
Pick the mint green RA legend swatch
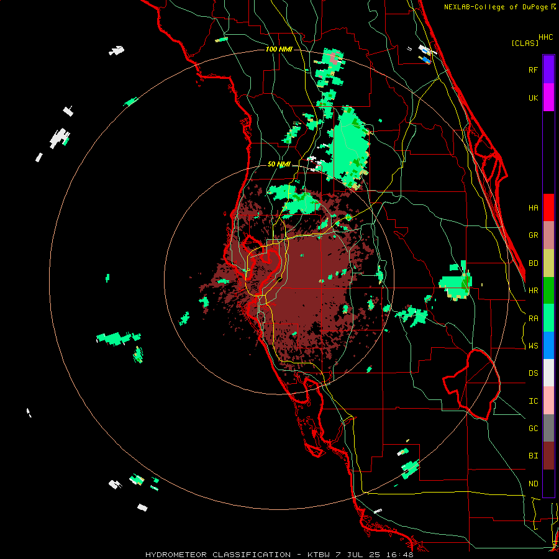548,318
